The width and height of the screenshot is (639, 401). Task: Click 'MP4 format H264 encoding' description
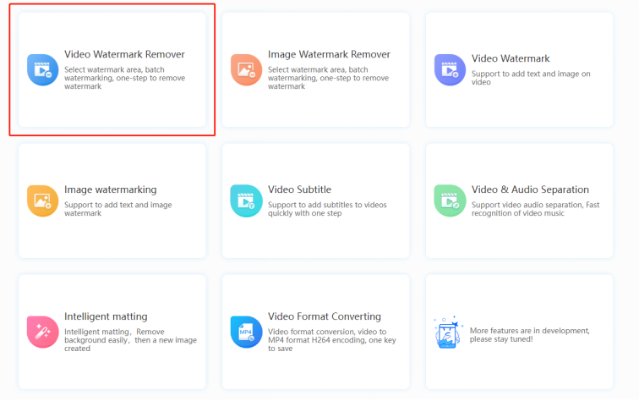pyautogui.click(x=331, y=340)
